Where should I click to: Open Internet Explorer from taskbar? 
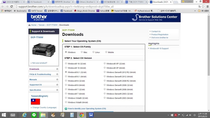24,115
